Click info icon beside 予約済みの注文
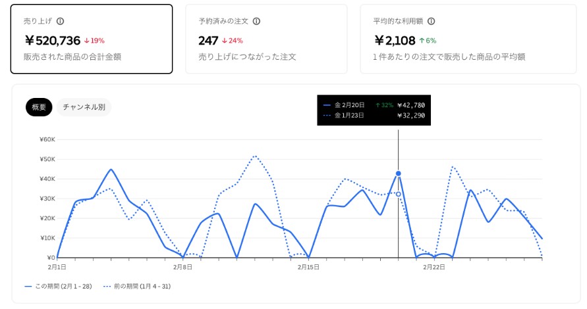Viewport: 587px width, 309px height. (256, 21)
